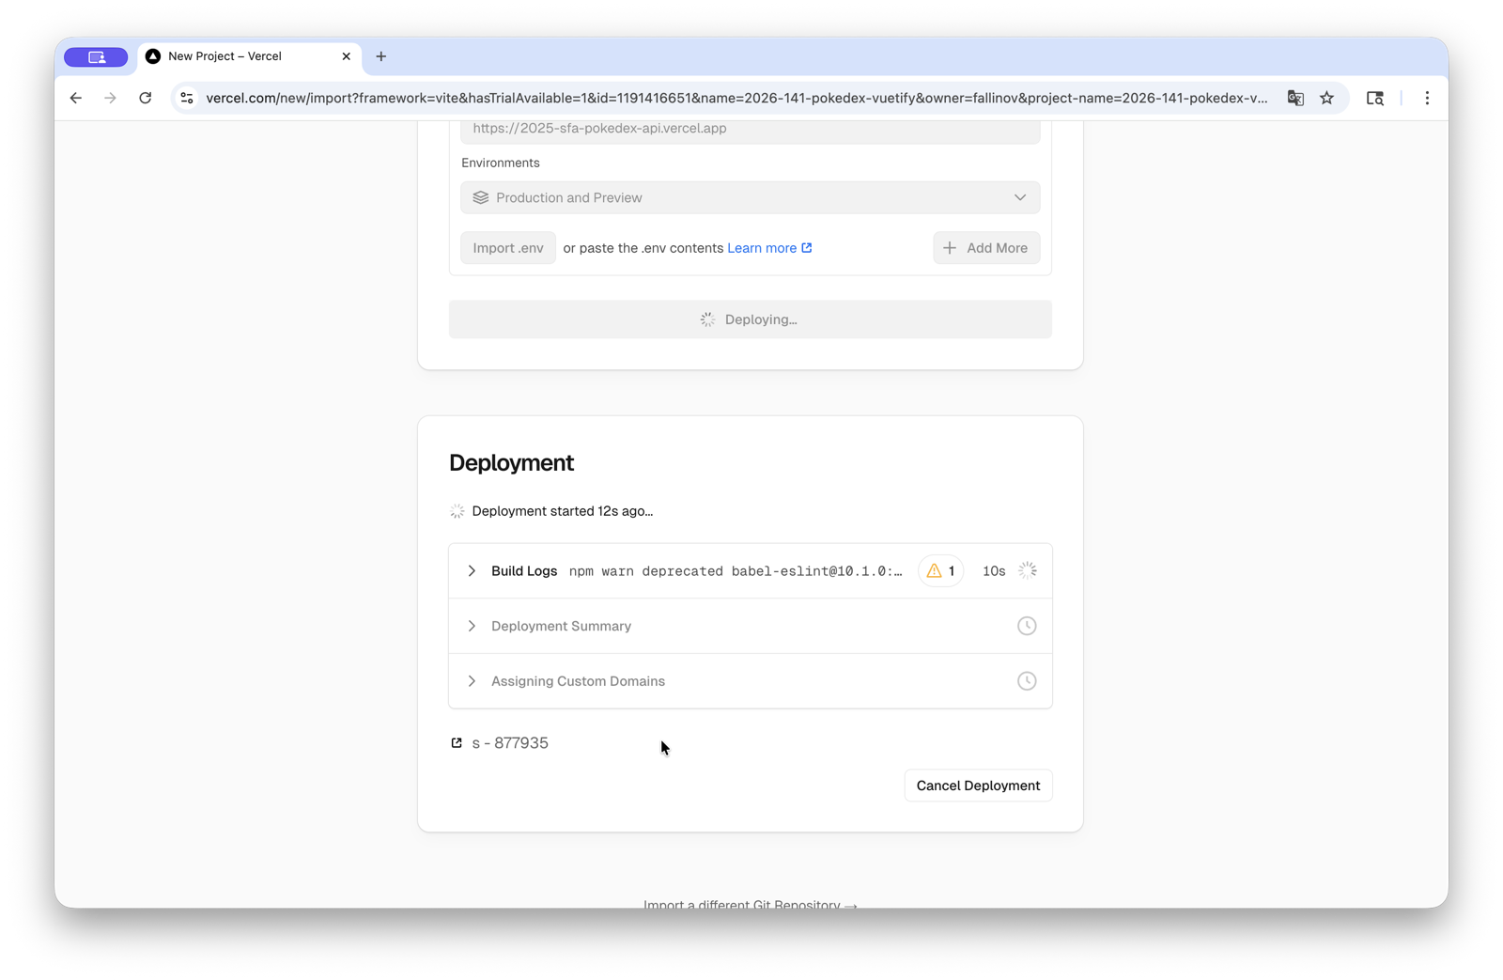The height and width of the screenshot is (980, 1503).
Task: Open Chrome's three-dot menu
Action: 1427,98
